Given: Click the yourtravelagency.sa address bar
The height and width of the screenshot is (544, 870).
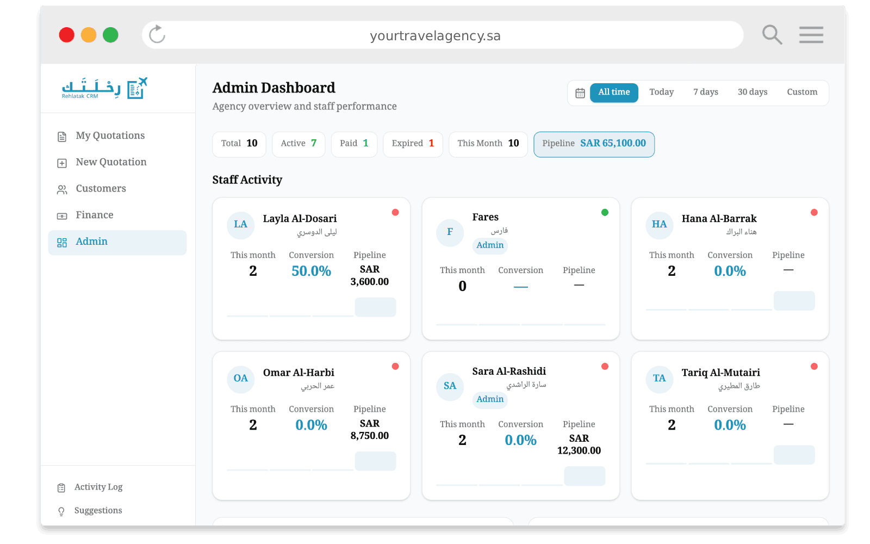Looking at the screenshot, I should 435,35.
